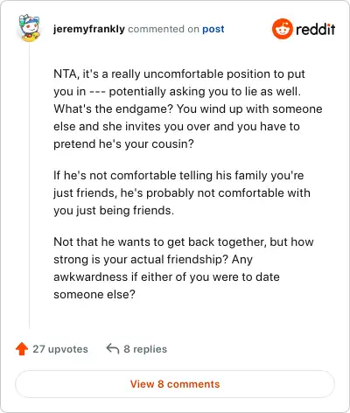Click the reply arrow icon

[x=113, y=348]
